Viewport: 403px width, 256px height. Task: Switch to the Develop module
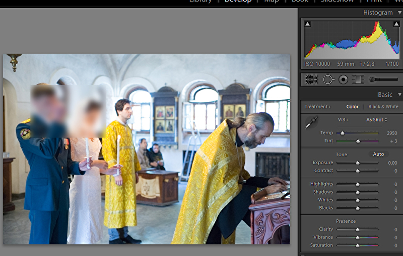(238, 2)
